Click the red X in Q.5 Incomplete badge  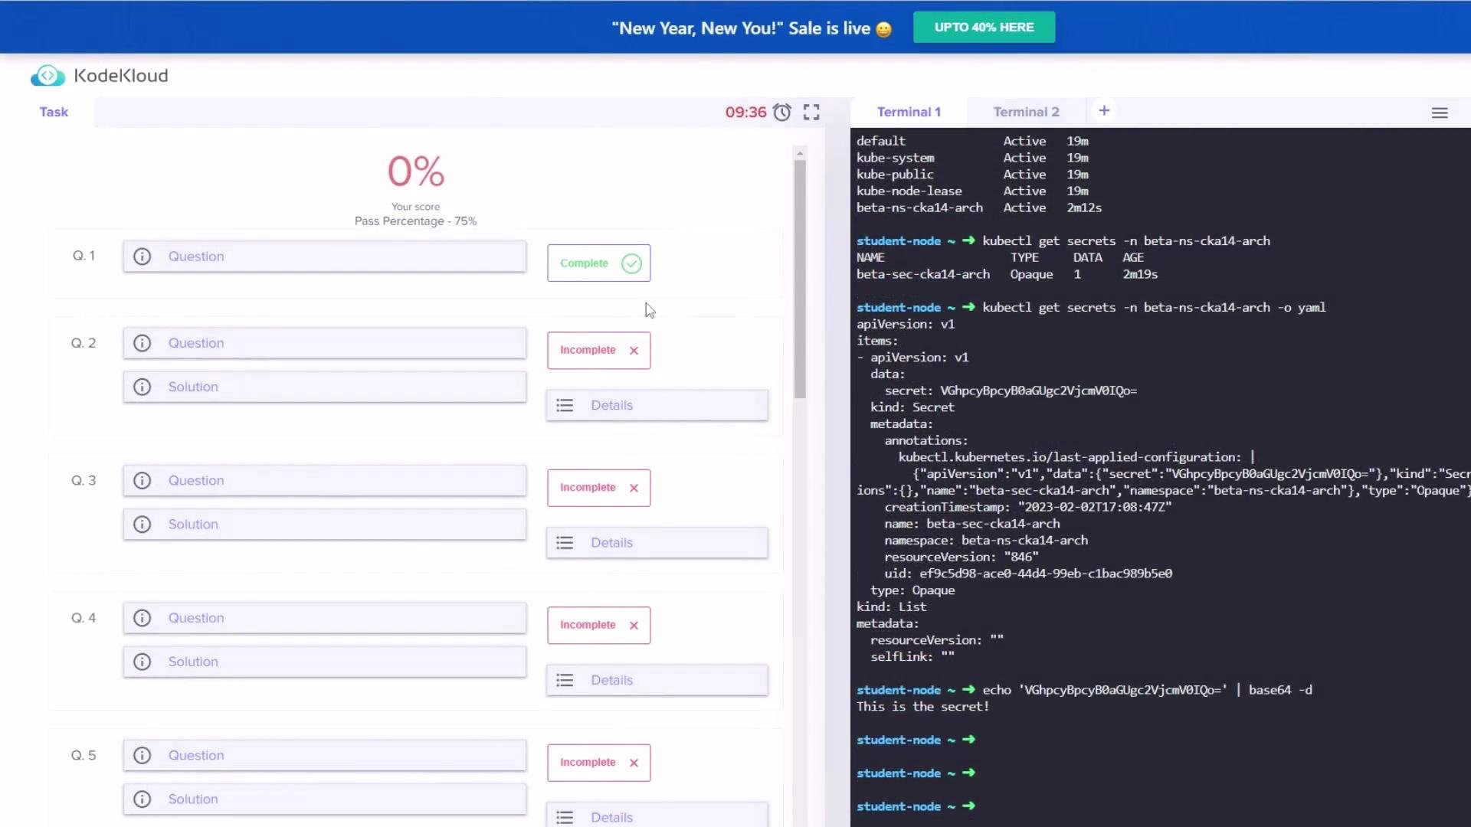(x=634, y=763)
